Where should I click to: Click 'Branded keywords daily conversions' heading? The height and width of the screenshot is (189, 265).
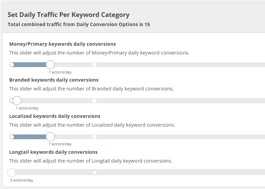click(54, 80)
